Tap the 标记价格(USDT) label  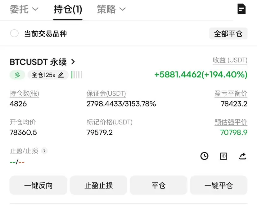click(110, 122)
